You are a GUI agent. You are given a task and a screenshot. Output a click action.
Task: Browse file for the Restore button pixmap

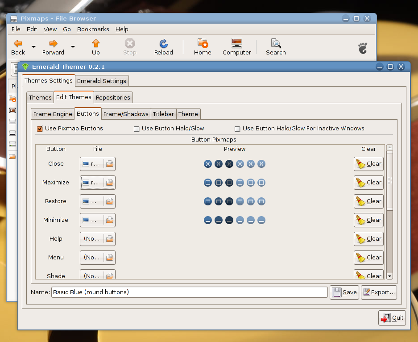[110, 201]
